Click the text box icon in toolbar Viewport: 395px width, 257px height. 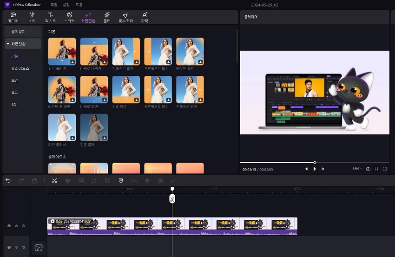coord(174,181)
